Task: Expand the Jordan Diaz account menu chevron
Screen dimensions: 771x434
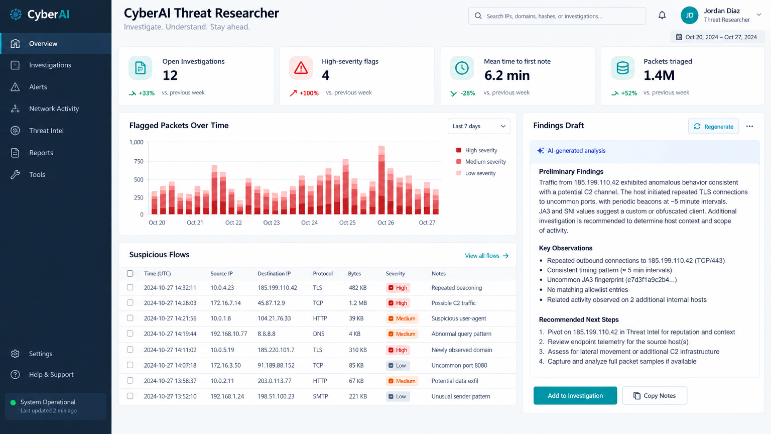Action: point(759,15)
